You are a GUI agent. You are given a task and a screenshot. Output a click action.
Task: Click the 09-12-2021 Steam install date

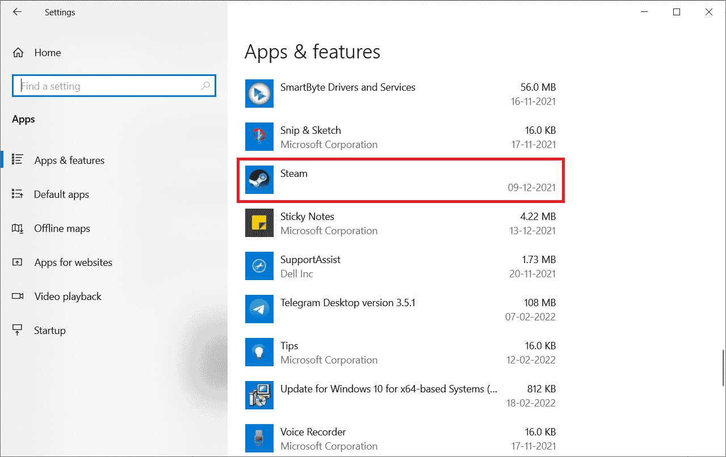[532, 188]
